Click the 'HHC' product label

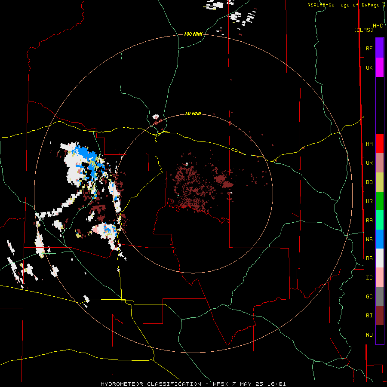tap(378, 26)
